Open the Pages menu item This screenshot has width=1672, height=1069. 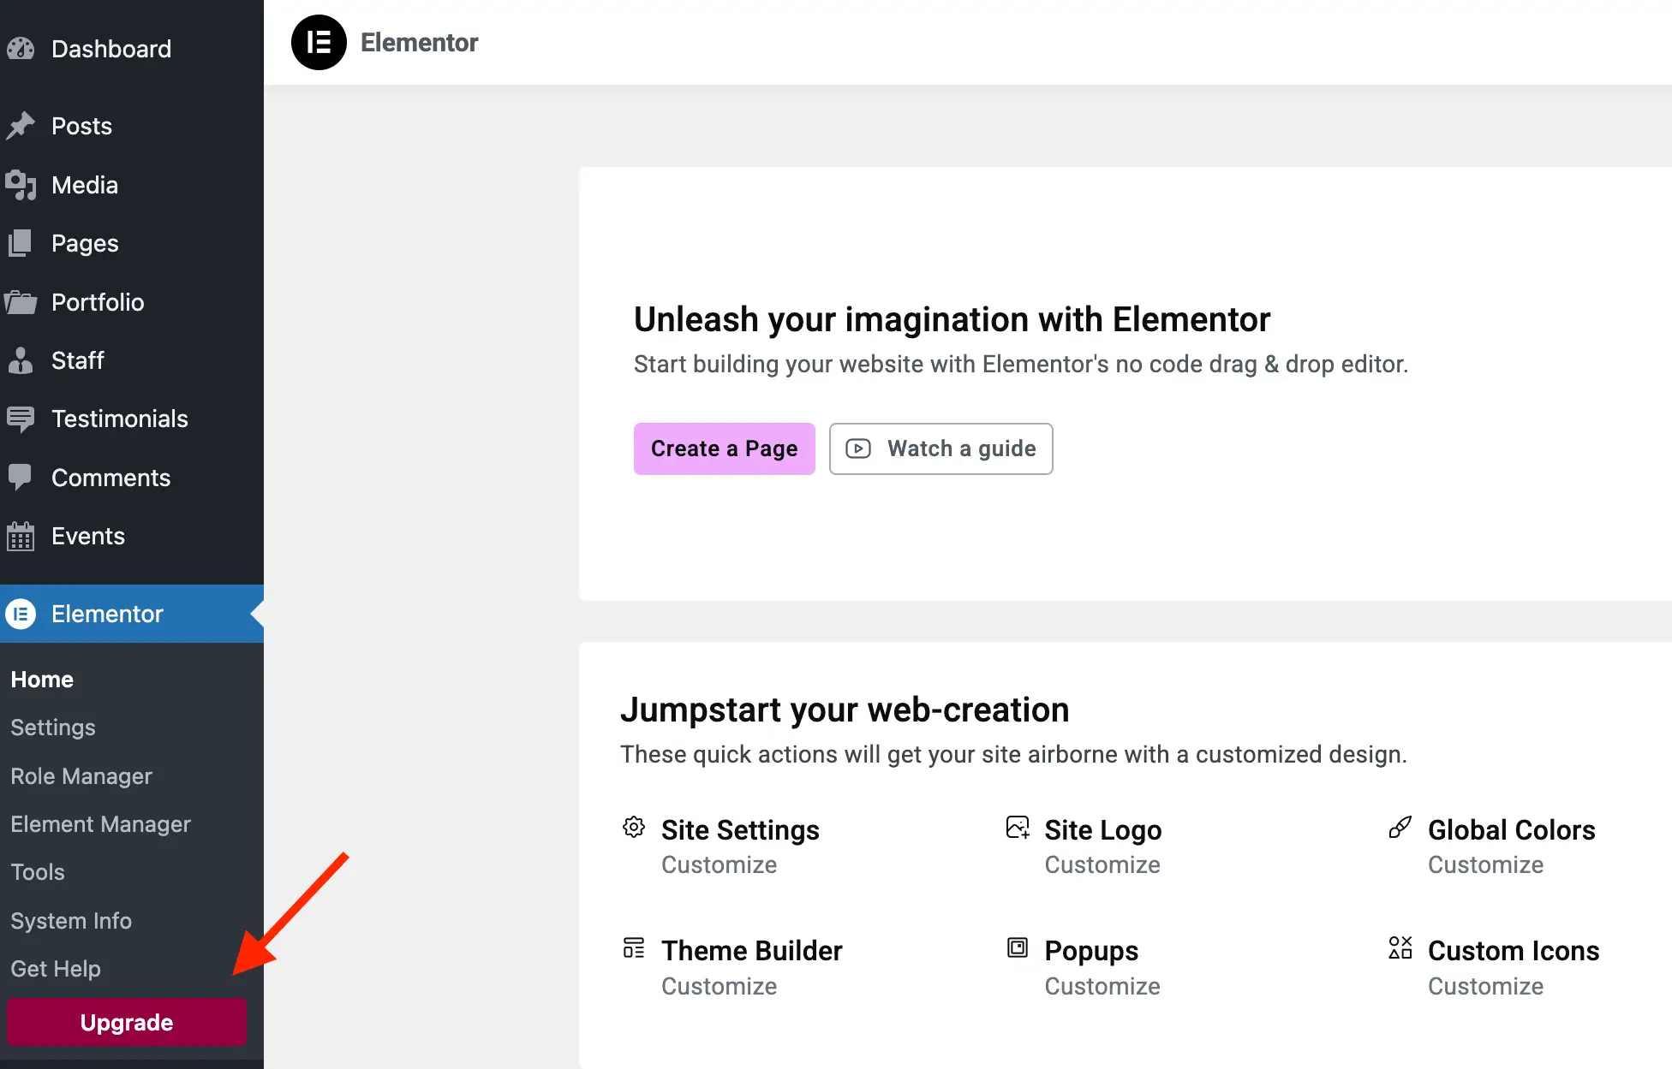132,243
